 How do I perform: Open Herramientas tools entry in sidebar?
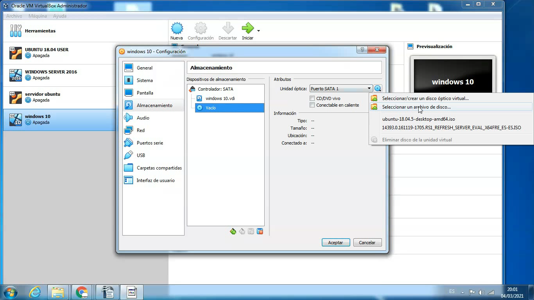click(x=86, y=31)
